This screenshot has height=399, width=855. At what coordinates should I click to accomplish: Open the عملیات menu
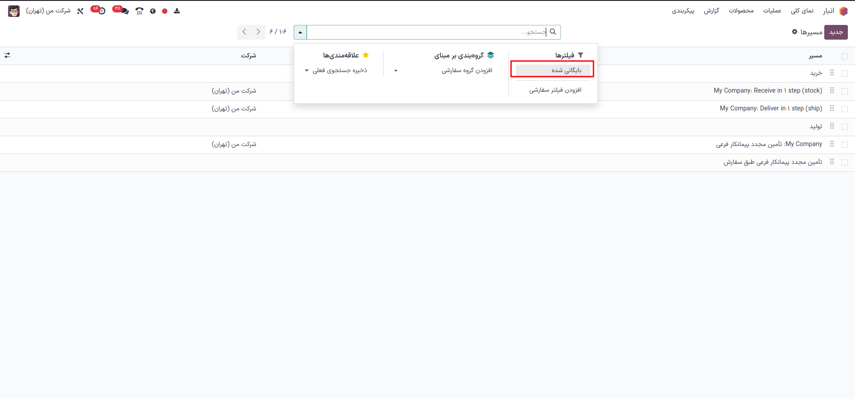point(772,11)
